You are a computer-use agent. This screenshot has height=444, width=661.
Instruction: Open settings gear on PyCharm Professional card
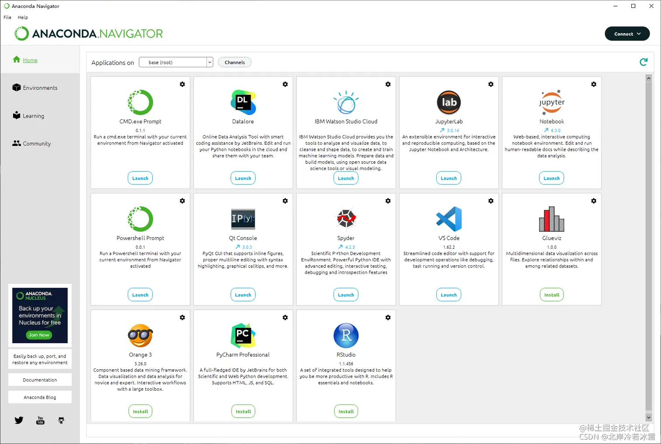285,318
